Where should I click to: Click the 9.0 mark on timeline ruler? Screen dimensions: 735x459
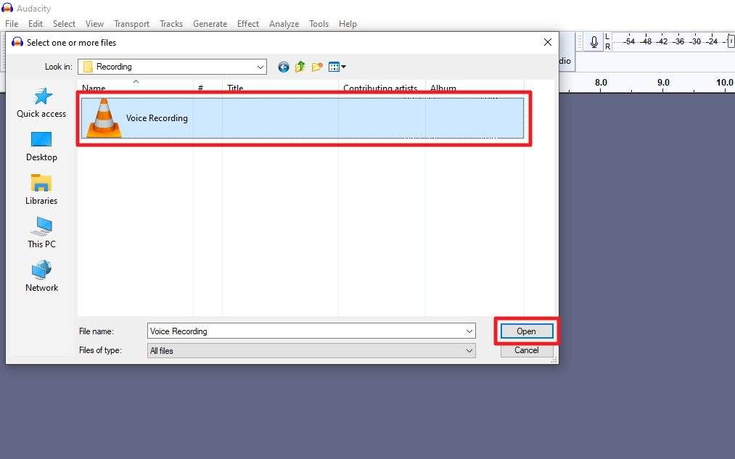[x=663, y=83]
